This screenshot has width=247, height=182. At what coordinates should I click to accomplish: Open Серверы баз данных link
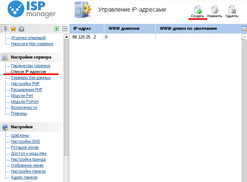[31, 78]
